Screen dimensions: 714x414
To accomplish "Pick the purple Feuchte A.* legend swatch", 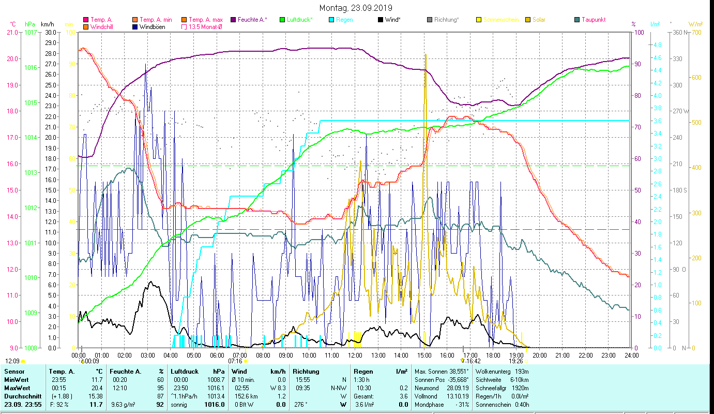I will (233, 20).
